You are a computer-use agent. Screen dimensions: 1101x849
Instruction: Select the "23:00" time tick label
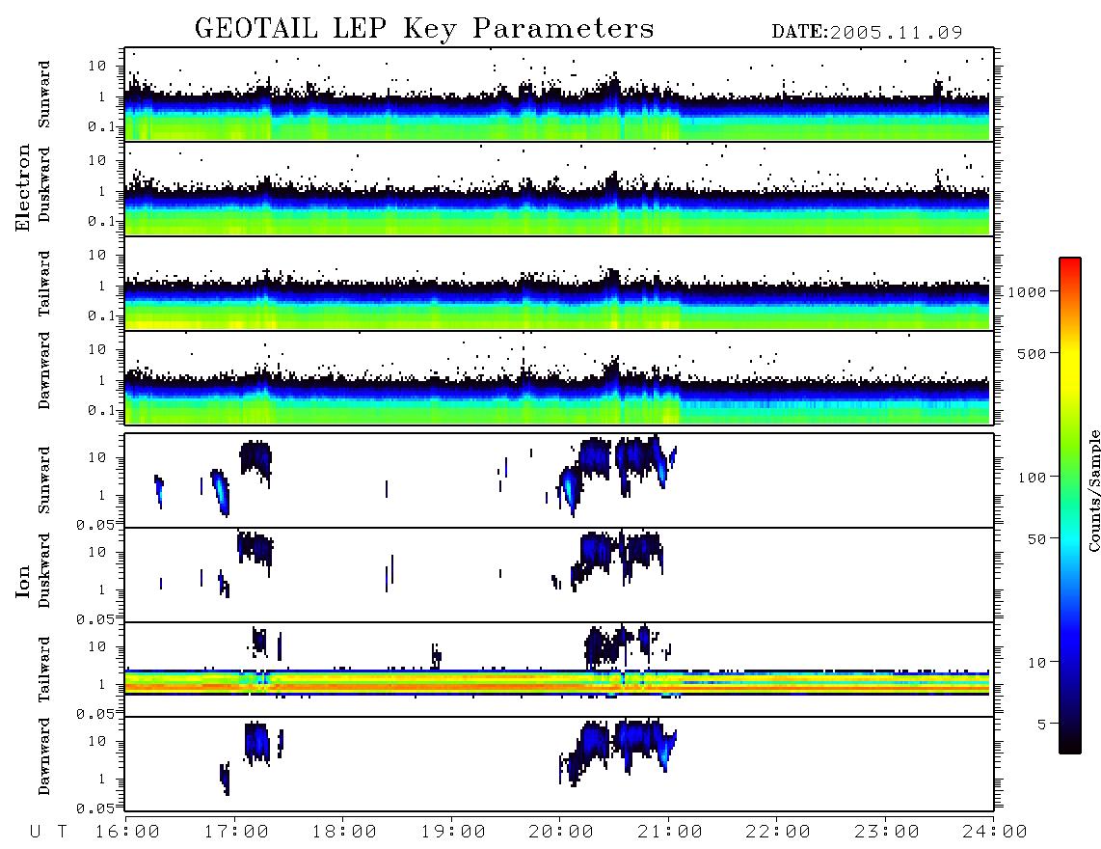887,833
